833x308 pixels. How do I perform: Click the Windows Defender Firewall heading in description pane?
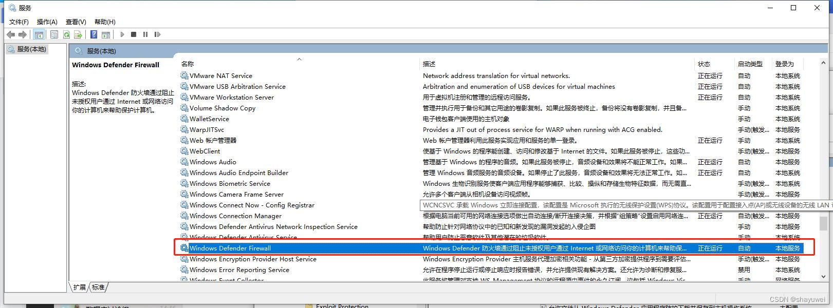tap(116, 65)
